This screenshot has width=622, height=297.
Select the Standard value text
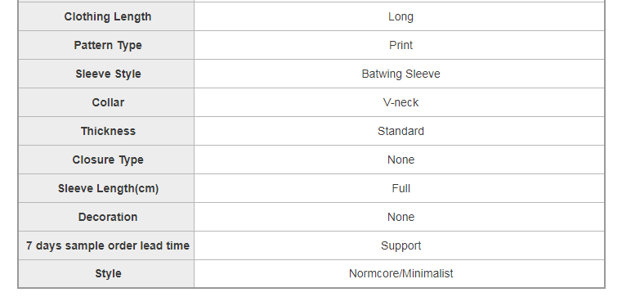(400, 131)
